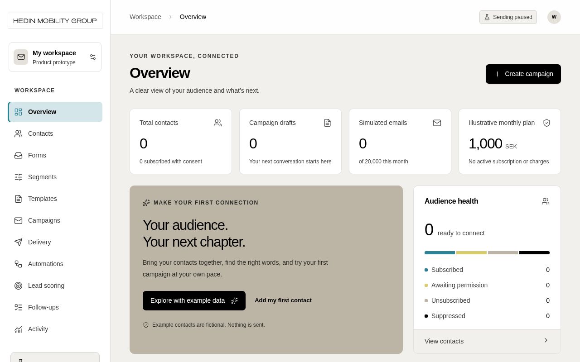Click Suppressed legend row

click(x=487, y=316)
